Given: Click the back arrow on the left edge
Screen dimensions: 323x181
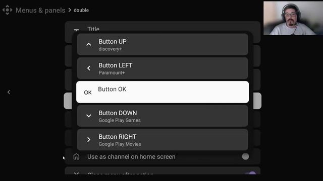Looking at the screenshot, I should pos(9,92).
